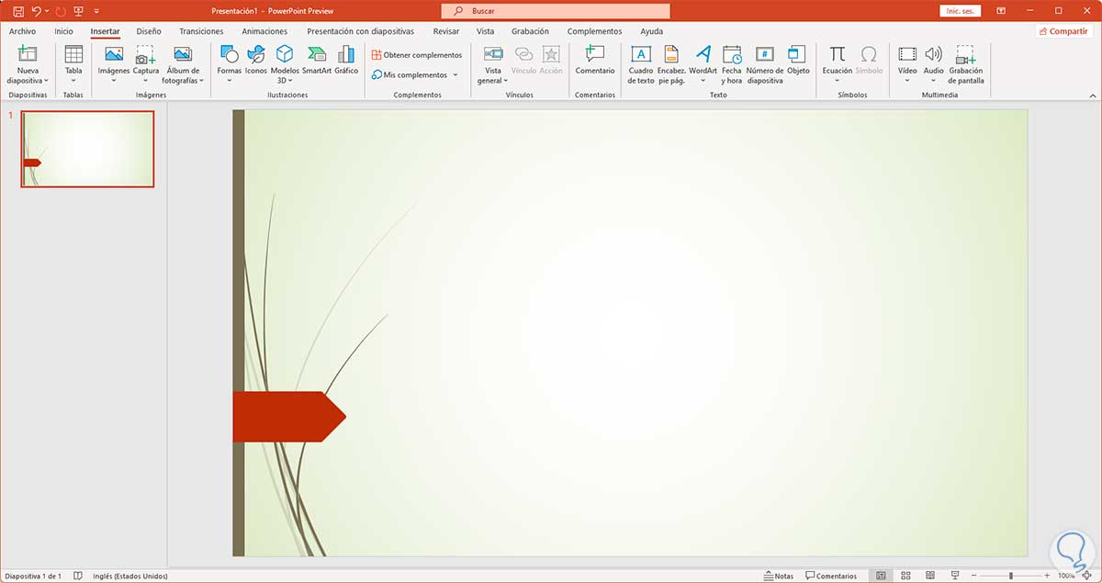The image size is (1102, 583).
Task: Toggle the Notas pane
Action: click(x=777, y=576)
